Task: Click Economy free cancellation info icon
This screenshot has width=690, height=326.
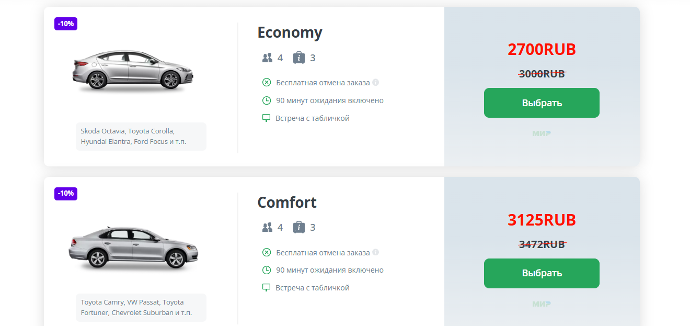Action: [x=375, y=82]
